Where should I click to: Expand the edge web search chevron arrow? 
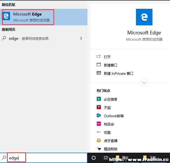[81, 38]
